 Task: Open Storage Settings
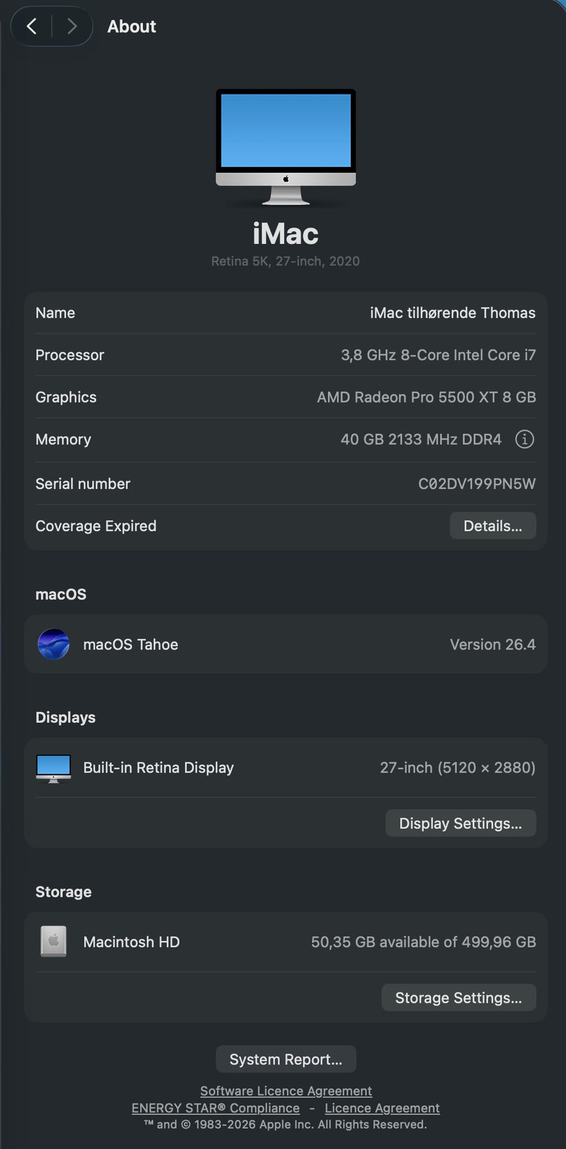(x=459, y=997)
